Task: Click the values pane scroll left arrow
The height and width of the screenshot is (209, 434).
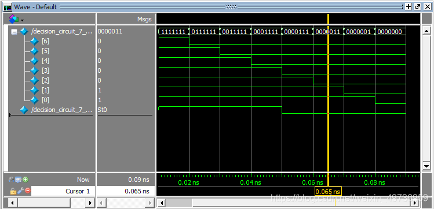Action: tap(101, 203)
